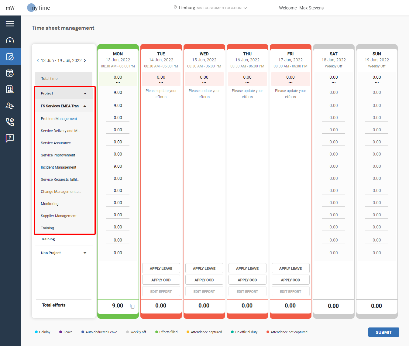409x346 pixels.
Task: Submit the time sheet
Action: point(383,332)
